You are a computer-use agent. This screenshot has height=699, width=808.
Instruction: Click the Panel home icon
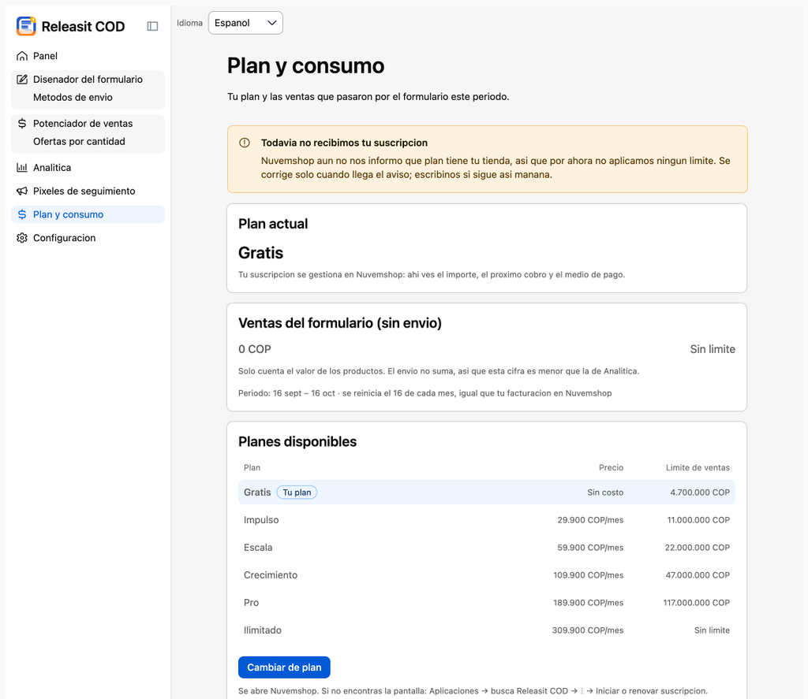21,56
